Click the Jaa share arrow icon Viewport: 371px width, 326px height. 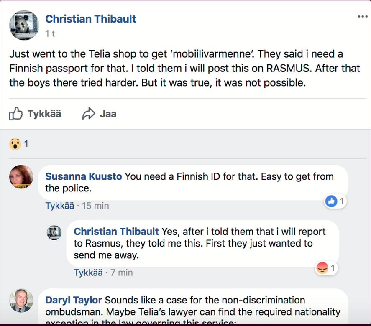coord(89,114)
